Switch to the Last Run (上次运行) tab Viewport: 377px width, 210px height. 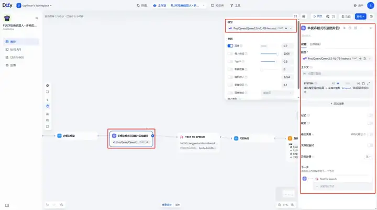point(315,44)
